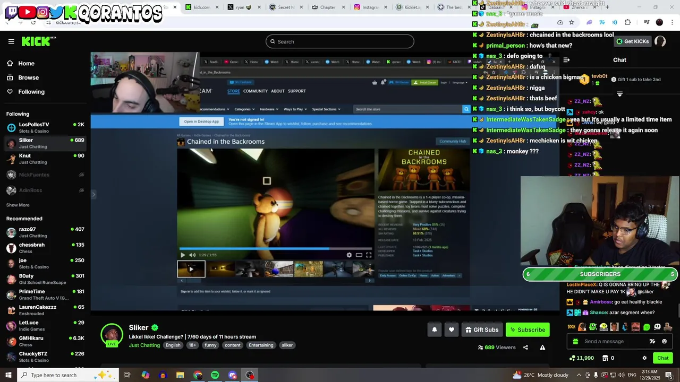The width and height of the screenshot is (680, 382).
Task: Click the Gift Subs button
Action: click(x=482, y=330)
